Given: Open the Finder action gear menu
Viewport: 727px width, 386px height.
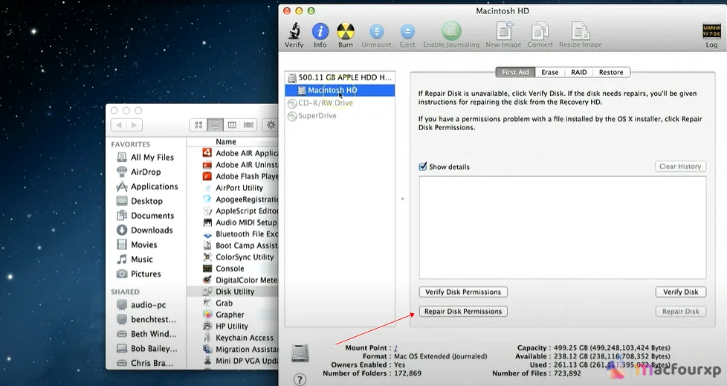Looking at the screenshot, I should [x=271, y=125].
